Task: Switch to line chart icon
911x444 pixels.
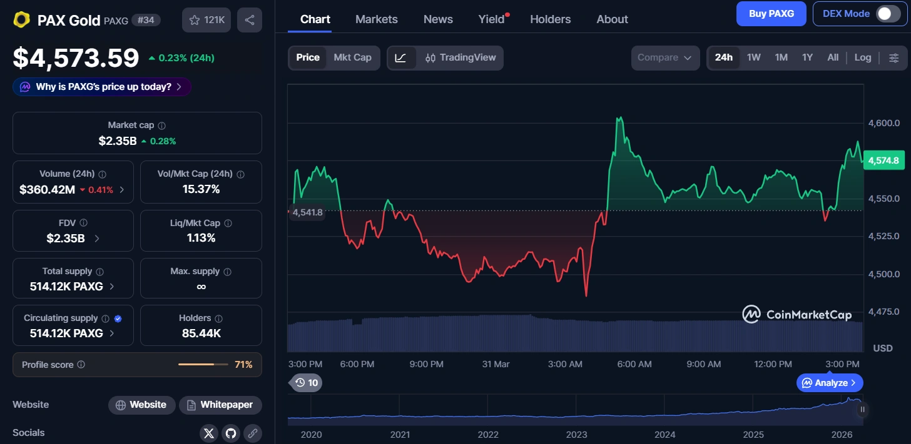Action: 401,58
